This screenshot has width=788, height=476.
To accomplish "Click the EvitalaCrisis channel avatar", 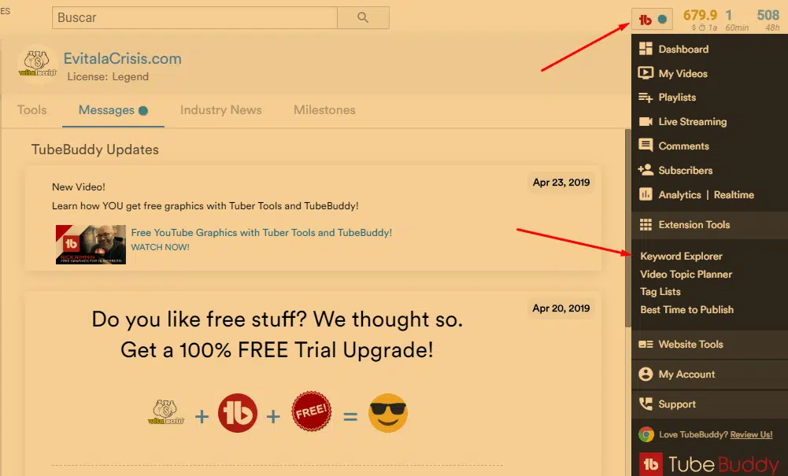I will click(x=37, y=65).
